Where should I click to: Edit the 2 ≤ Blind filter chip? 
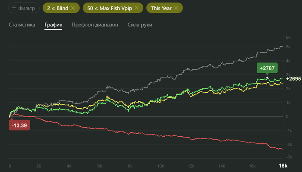pos(57,8)
